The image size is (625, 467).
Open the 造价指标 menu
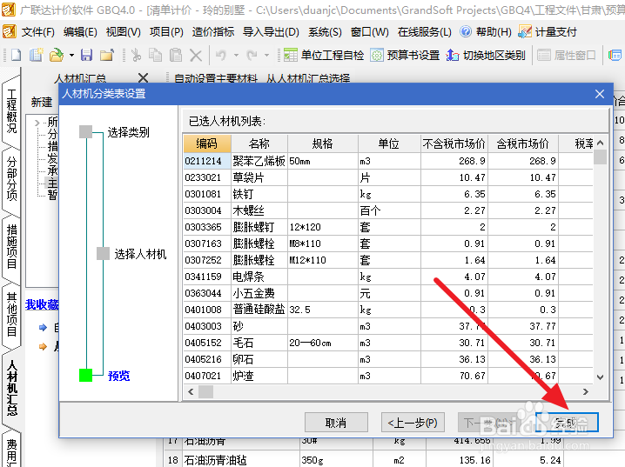click(x=213, y=32)
